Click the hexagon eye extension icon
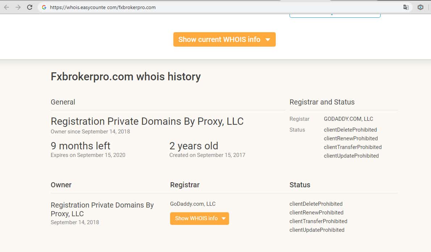The width and height of the screenshot is (431, 252). (x=420, y=7)
